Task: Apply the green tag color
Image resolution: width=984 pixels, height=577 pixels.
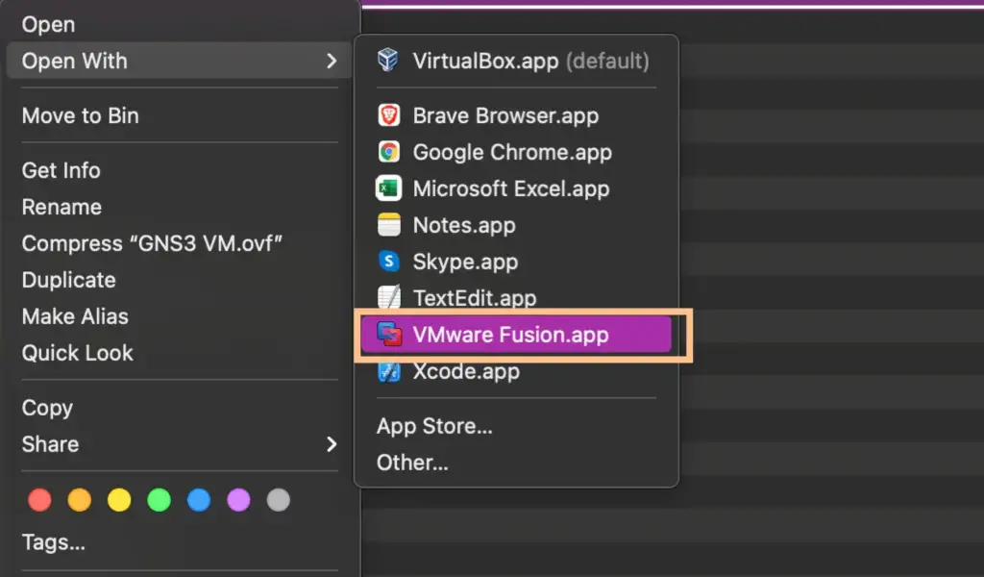Action: coord(159,499)
